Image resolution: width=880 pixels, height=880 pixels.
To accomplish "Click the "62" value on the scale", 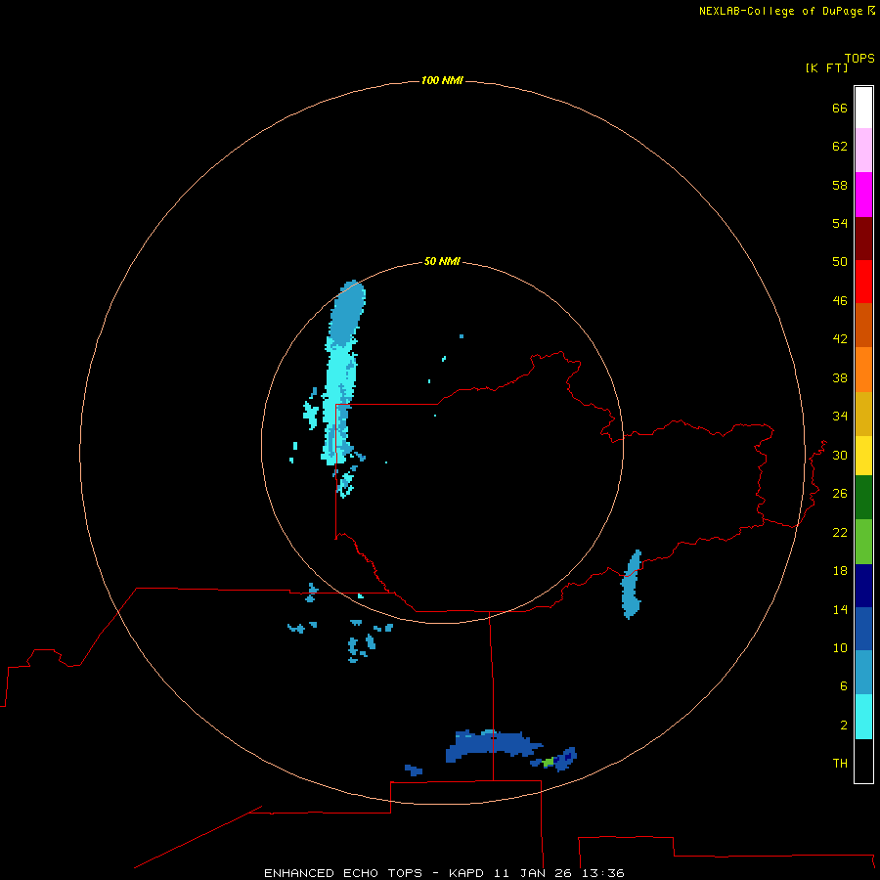I will pos(840,146).
